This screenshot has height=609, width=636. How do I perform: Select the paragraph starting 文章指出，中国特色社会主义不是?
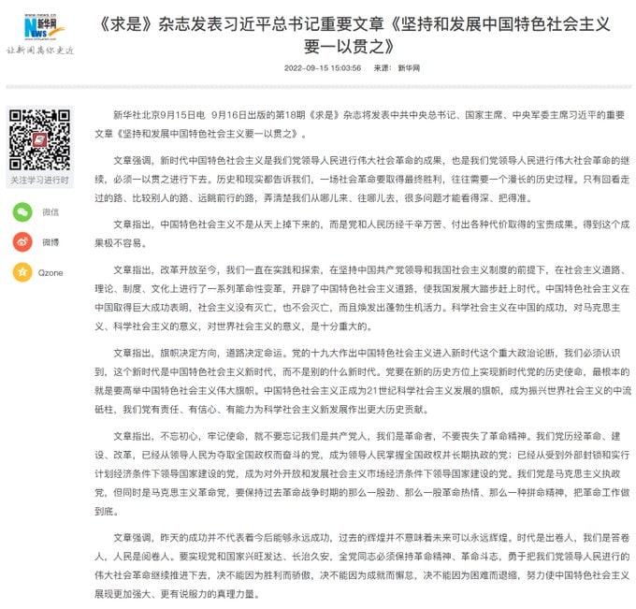[x=362, y=234]
